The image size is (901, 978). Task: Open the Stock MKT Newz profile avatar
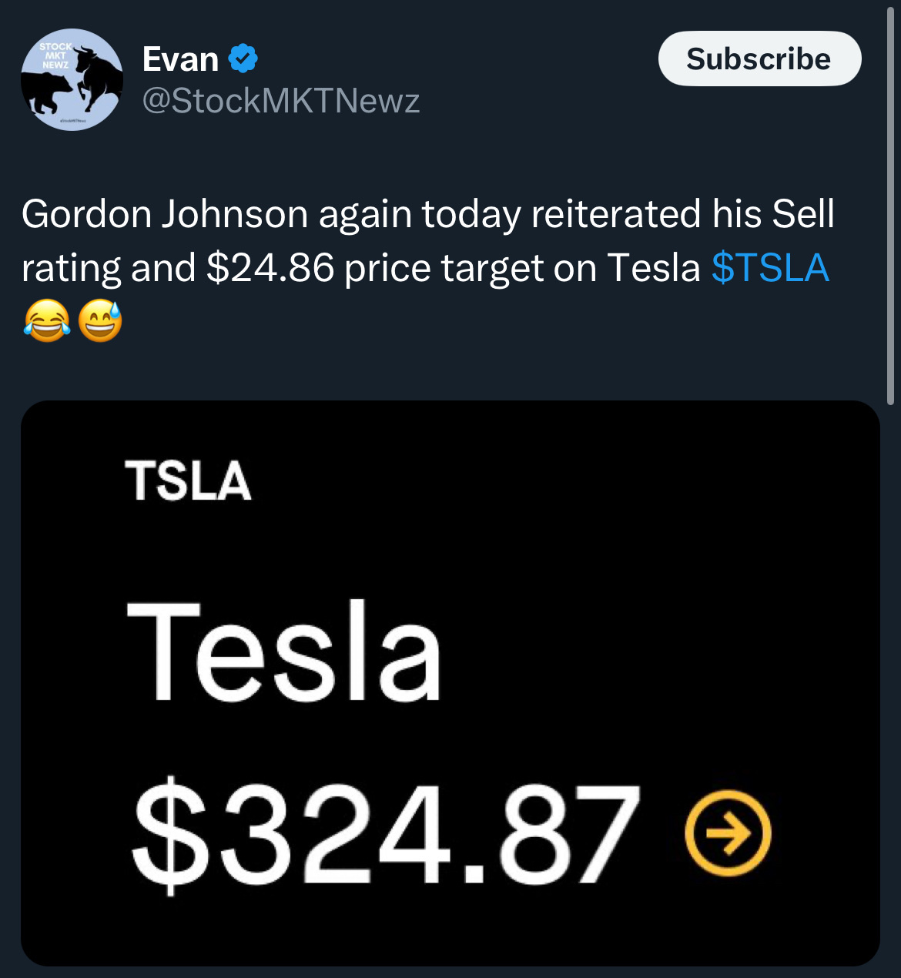(x=72, y=80)
